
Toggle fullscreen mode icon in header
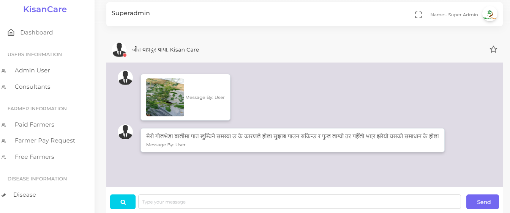[x=418, y=15]
